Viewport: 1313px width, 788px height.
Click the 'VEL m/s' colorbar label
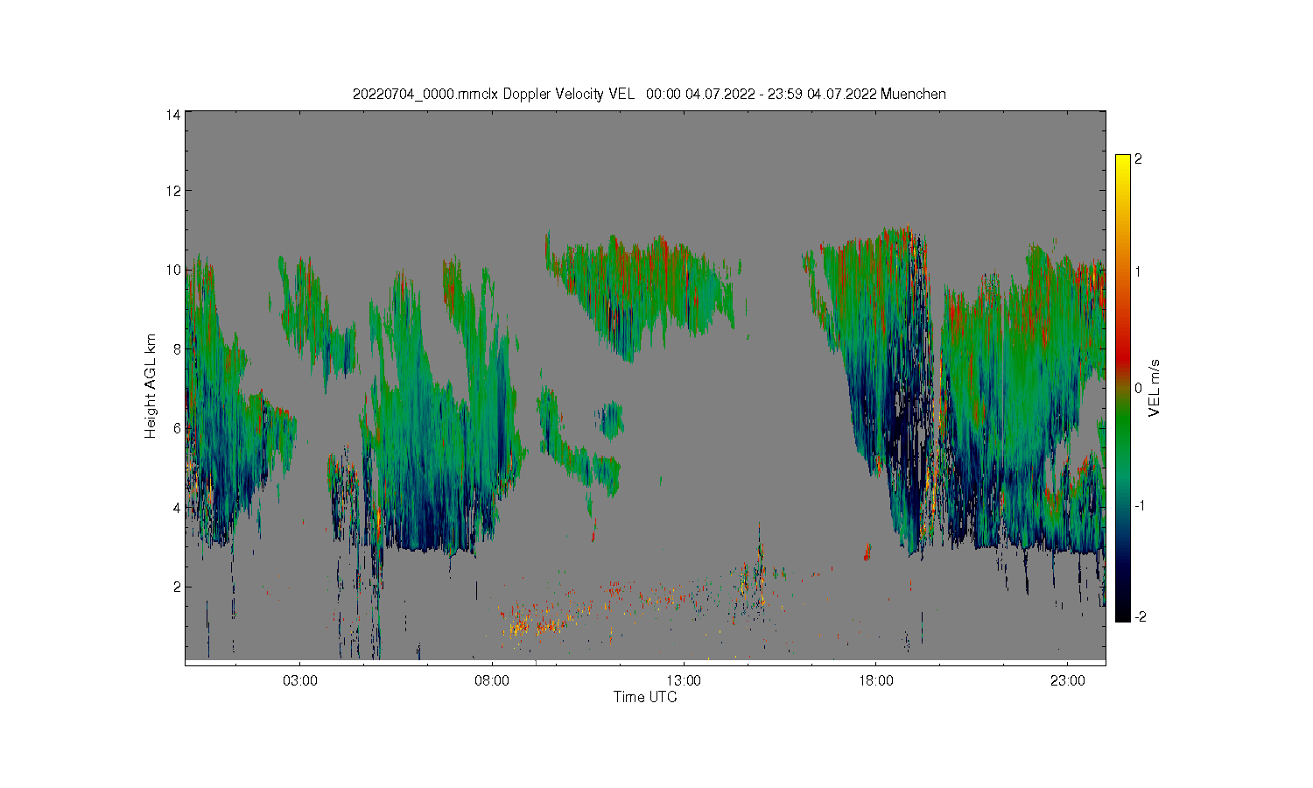point(1155,388)
